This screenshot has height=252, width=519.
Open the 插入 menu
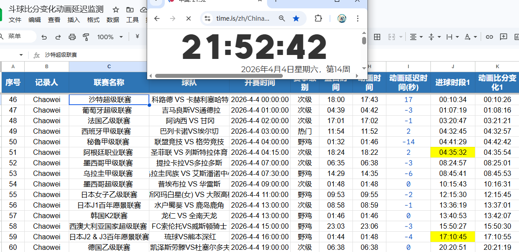coord(74,20)
